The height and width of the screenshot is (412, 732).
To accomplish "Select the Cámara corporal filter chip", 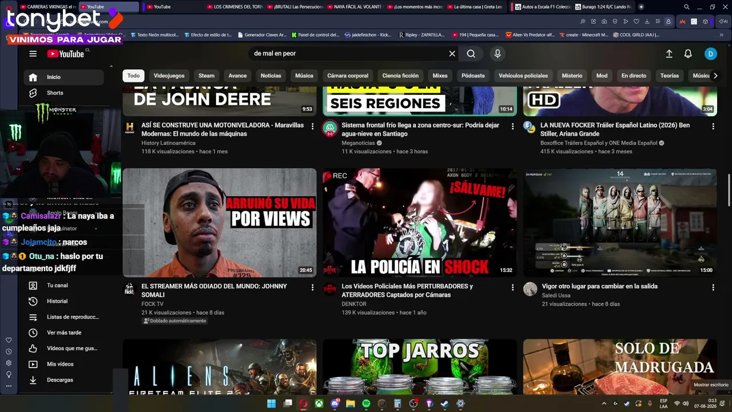I will click(348, 76).
